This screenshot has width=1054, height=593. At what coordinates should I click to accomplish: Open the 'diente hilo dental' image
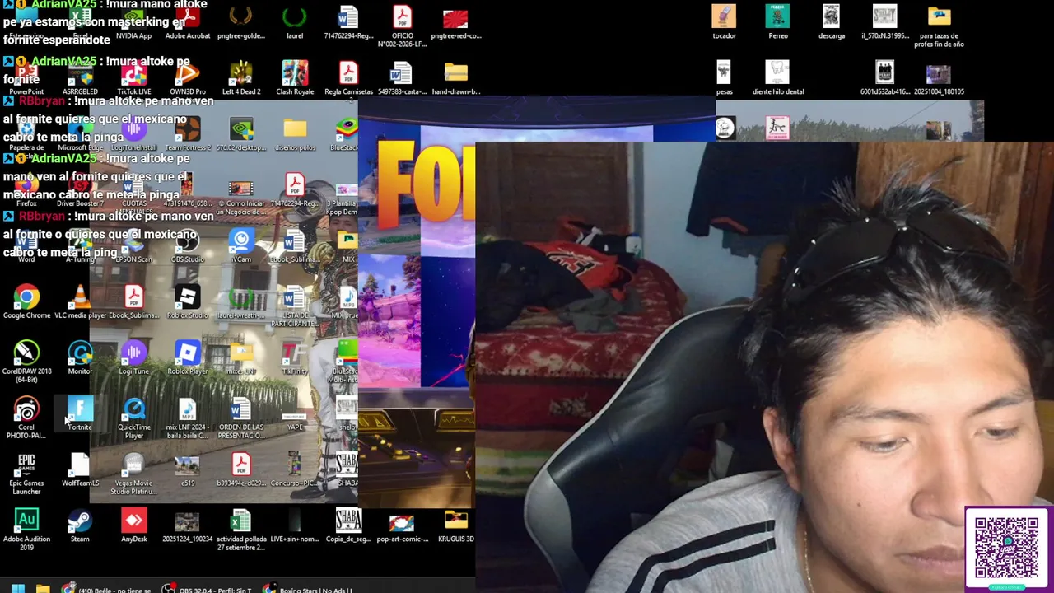(x=777, y=78)
